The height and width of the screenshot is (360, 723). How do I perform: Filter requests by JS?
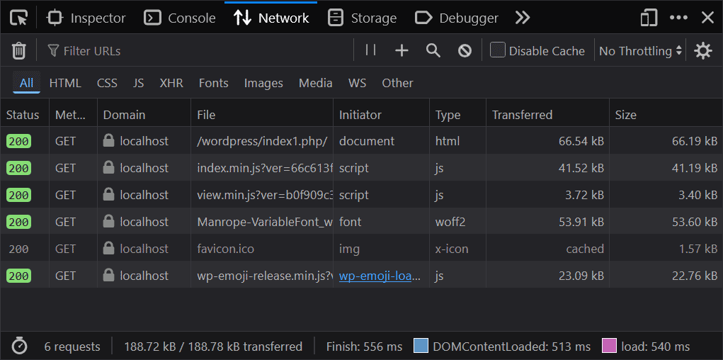(138, 83)
